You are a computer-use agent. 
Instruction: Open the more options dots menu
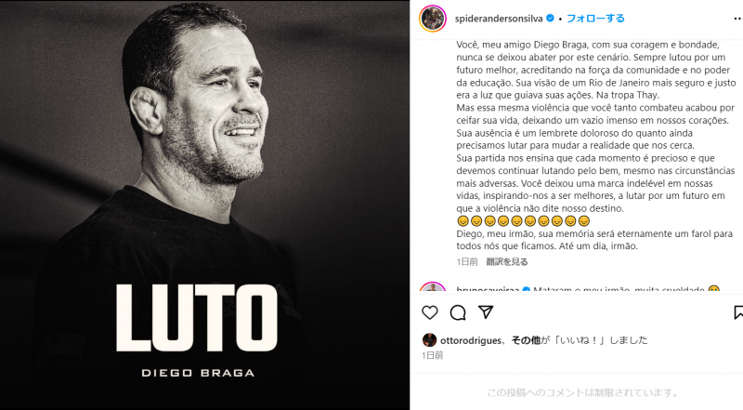click(x=738, y=19)
